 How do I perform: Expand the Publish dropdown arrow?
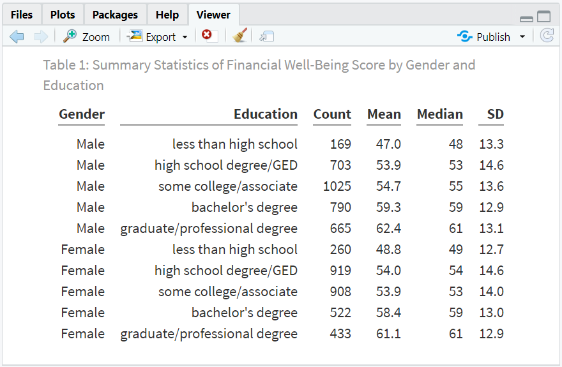point(522,36)
